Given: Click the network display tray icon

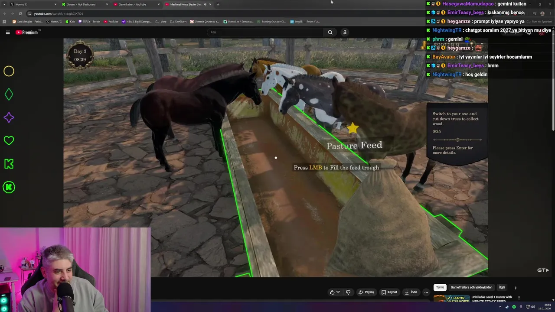Looking at the screenshot, I should click(x=527, y=307).
